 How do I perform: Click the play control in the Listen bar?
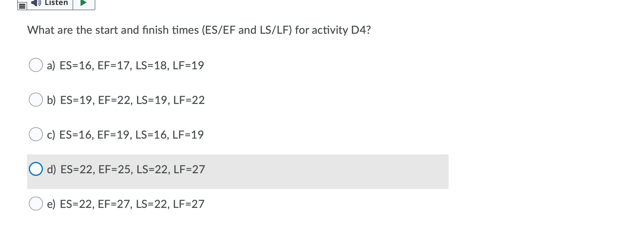84,3
